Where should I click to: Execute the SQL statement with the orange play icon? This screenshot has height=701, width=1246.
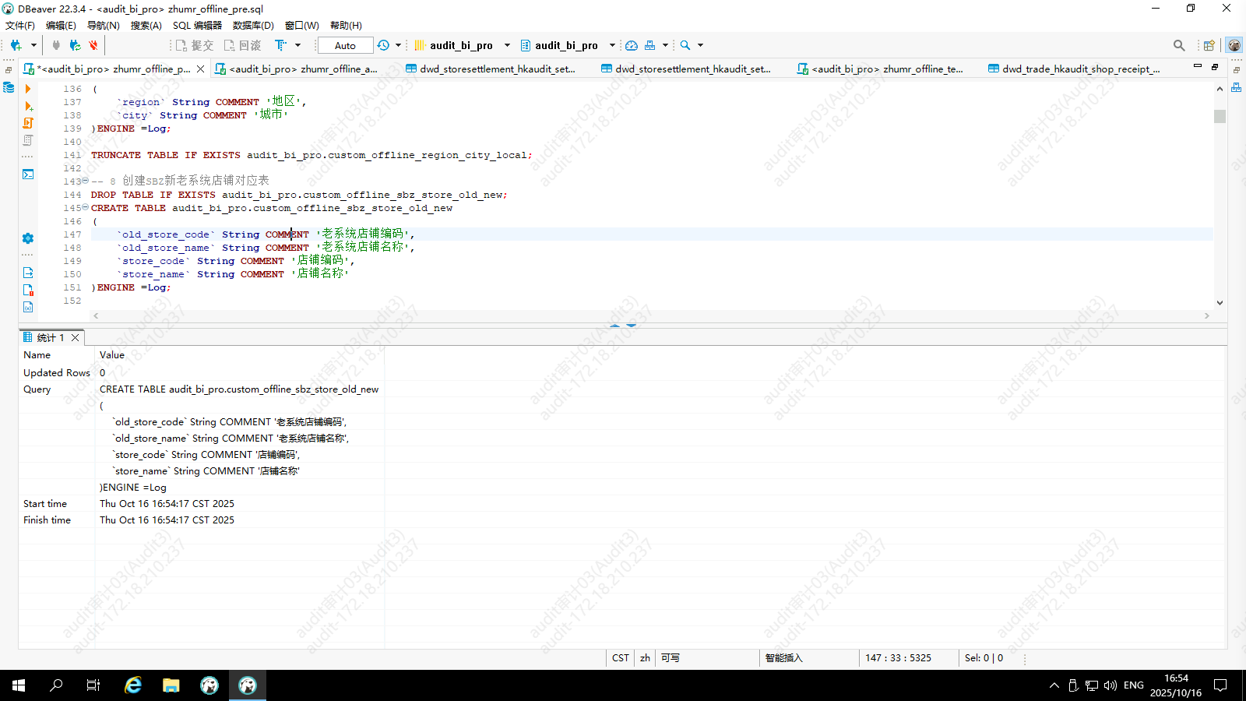(x=28, y=89)
